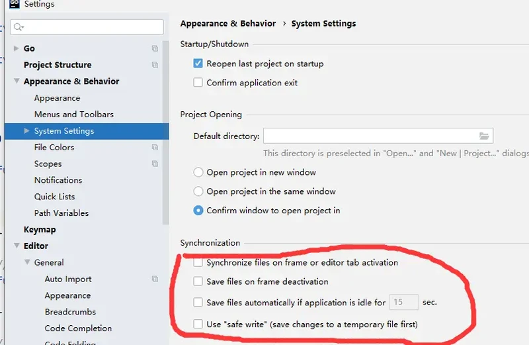
Task: Click the project-level icon beside Scopes
Action: point(155,164)
